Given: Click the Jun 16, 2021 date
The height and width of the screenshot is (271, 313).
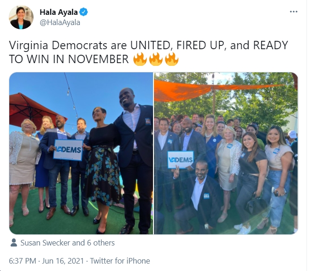Looking at the screenshot, I should (63, 261).
